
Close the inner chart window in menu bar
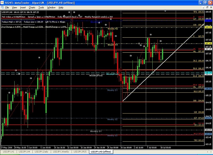click(211, 8)
